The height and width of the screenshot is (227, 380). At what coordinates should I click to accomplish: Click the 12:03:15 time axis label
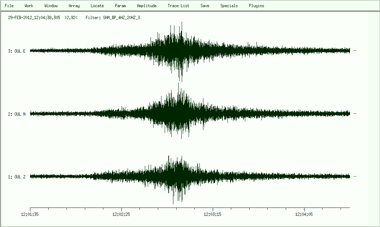coord(213,214)
